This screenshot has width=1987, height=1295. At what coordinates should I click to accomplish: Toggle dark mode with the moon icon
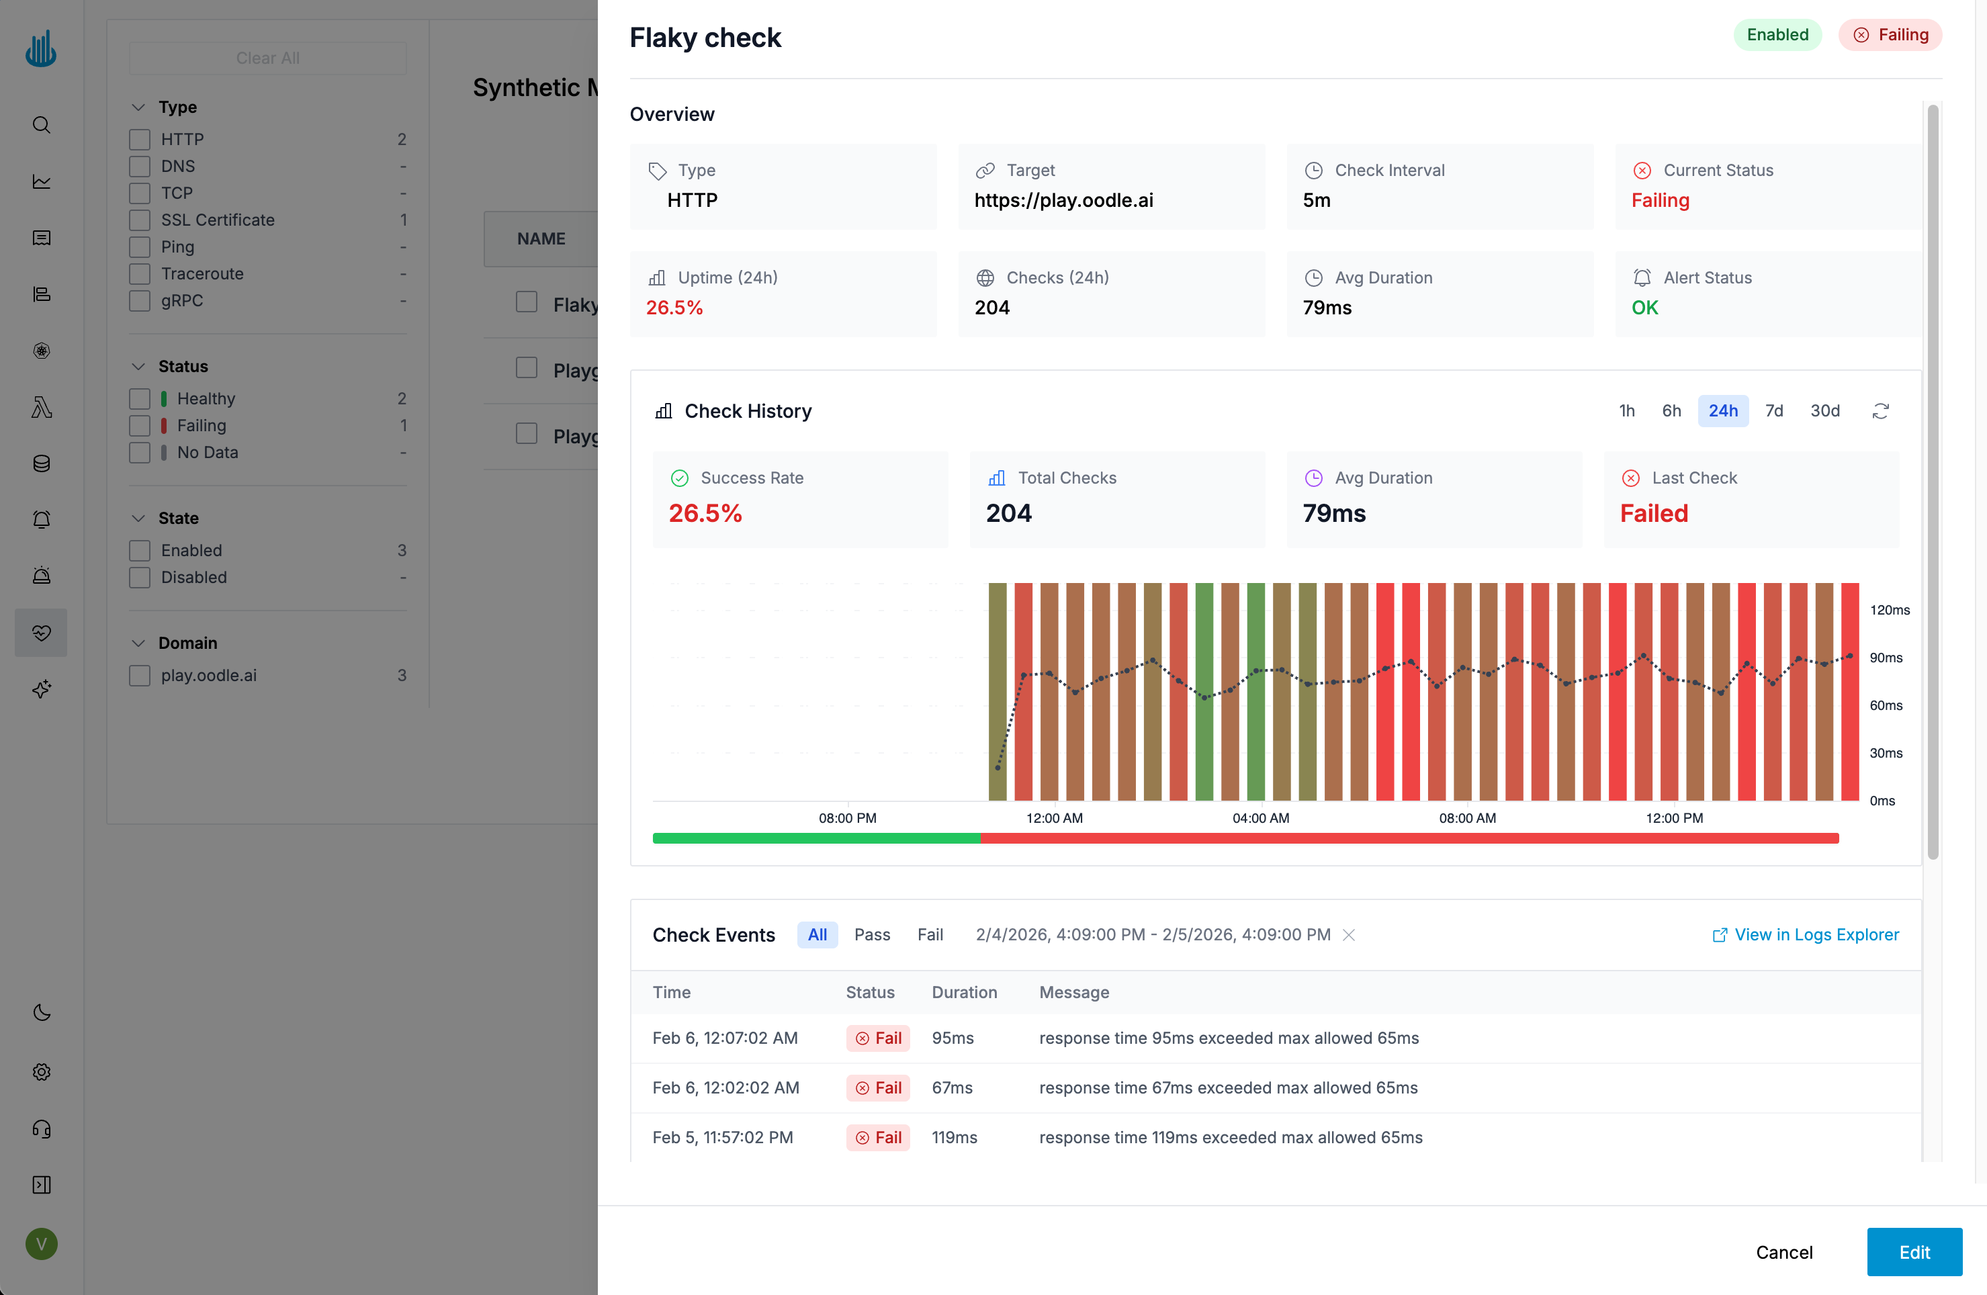[x=41, y=1013]
